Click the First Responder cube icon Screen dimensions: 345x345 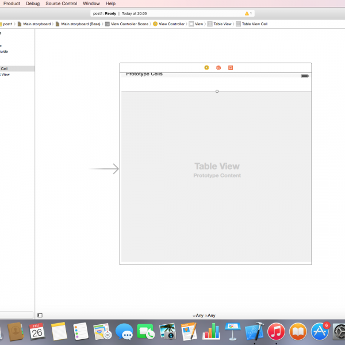[218, 67]
